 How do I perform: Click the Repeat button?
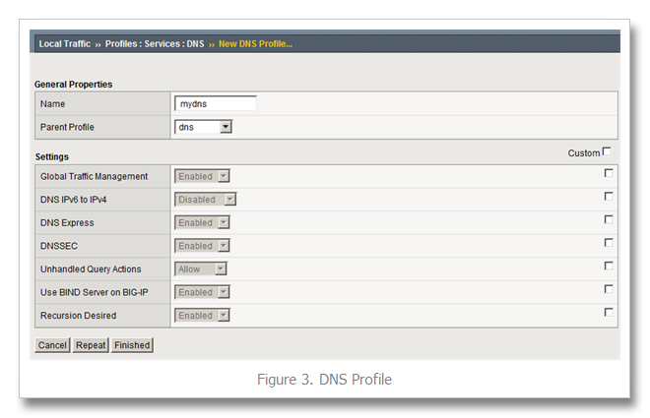click(x=91, y=345)
